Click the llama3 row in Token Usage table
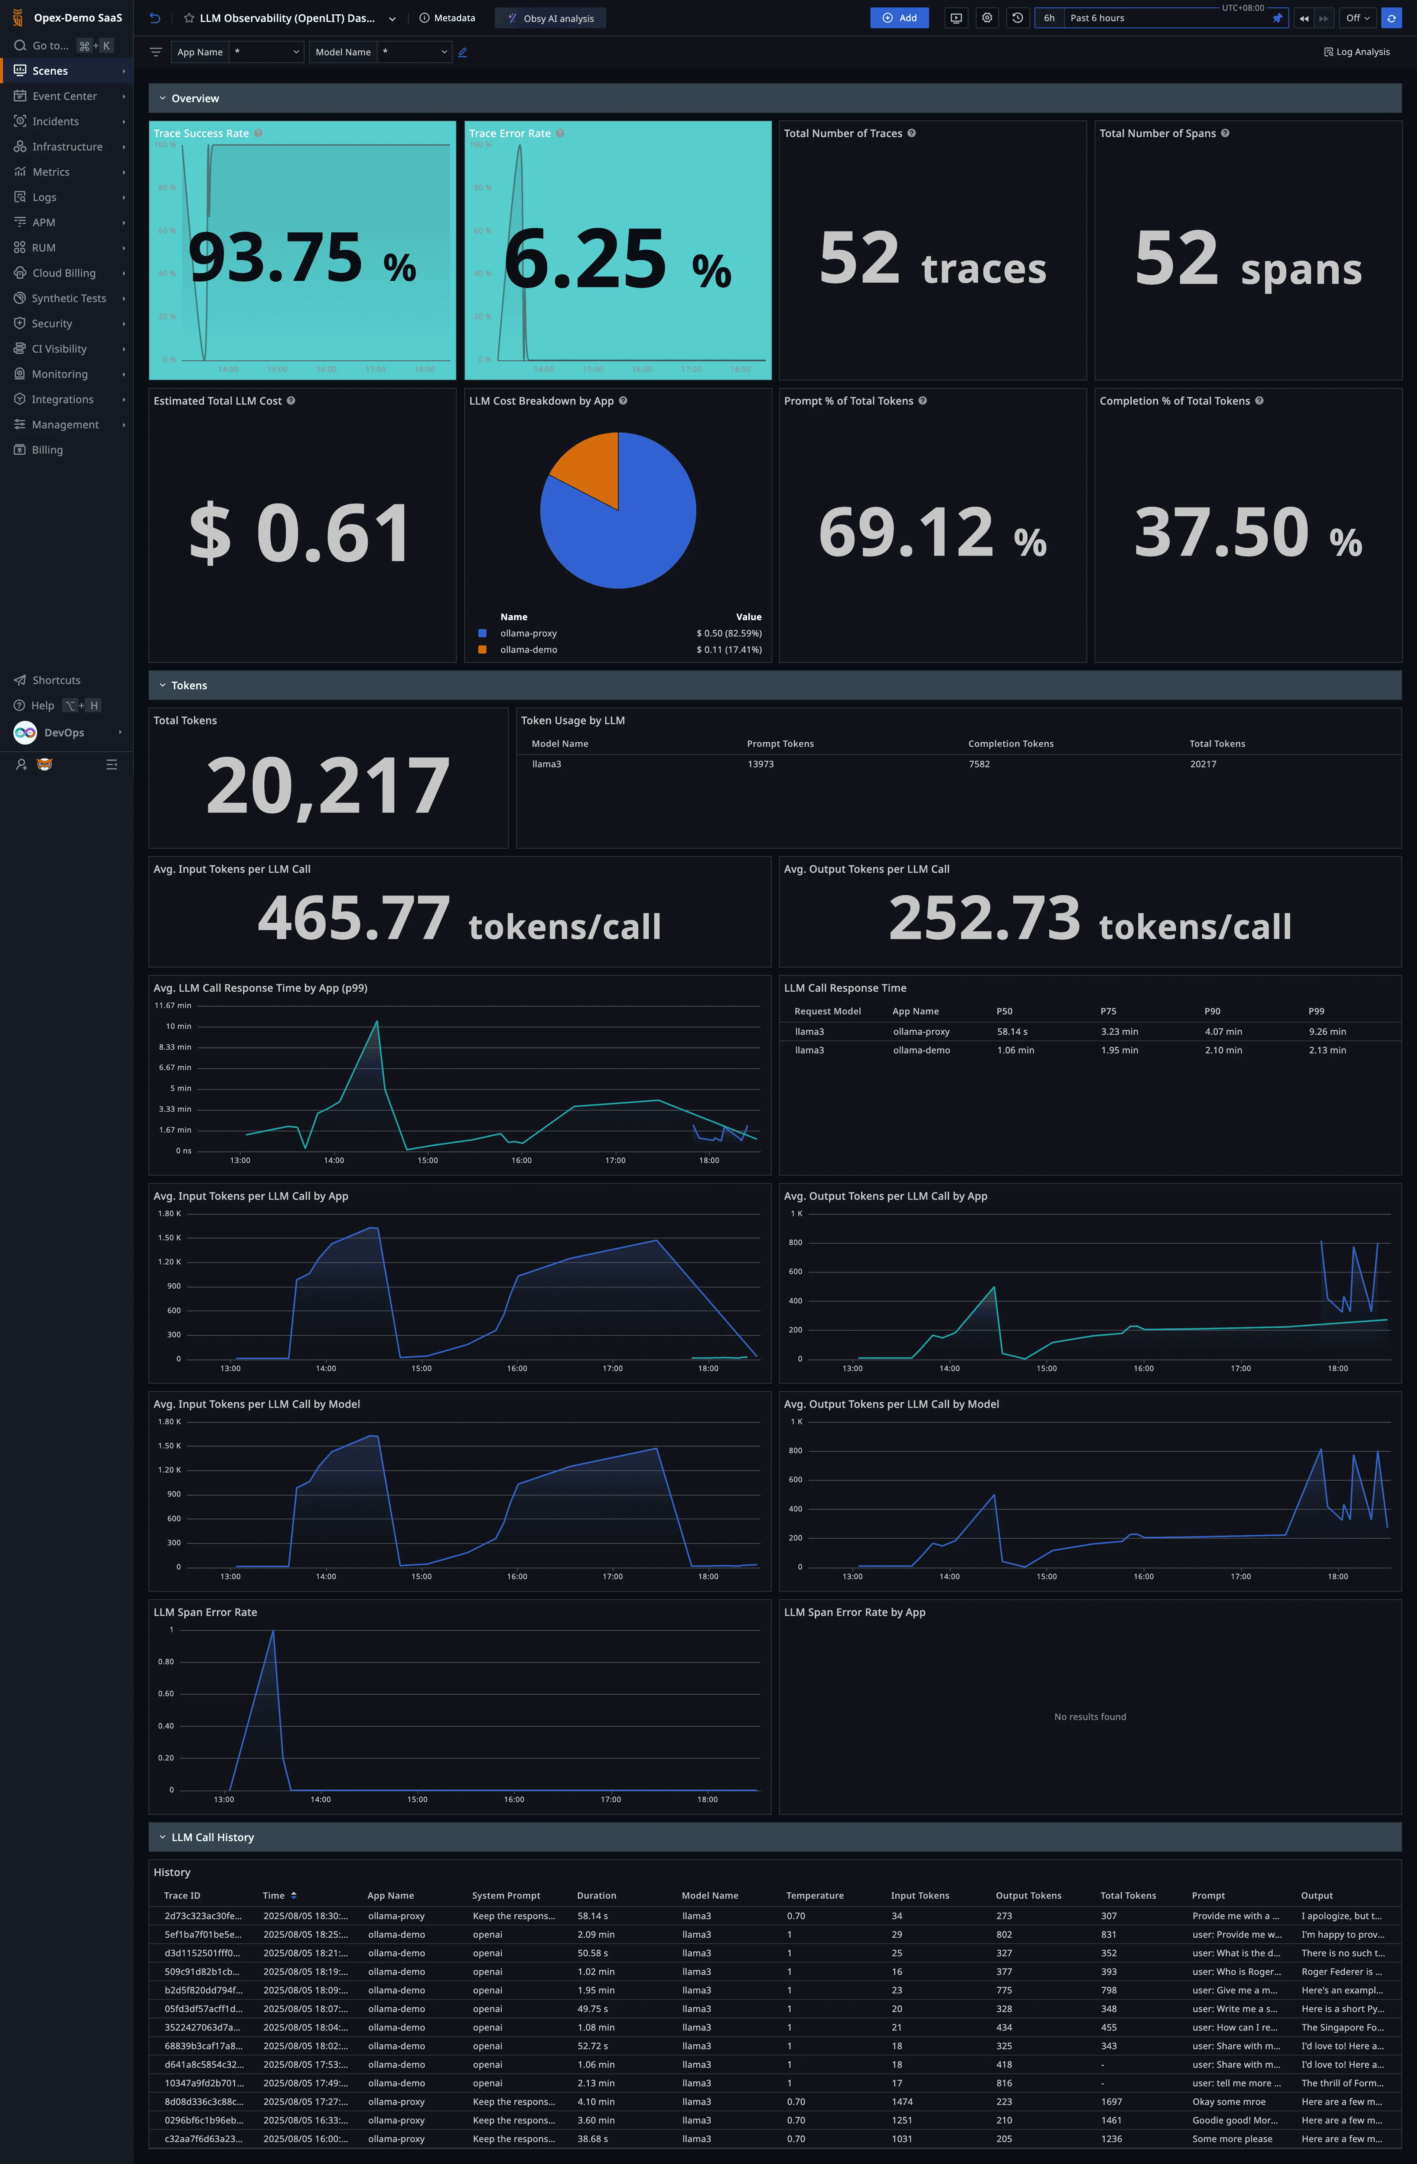1417x2164 pixels. pyautogui.click(x=959, y=765)
